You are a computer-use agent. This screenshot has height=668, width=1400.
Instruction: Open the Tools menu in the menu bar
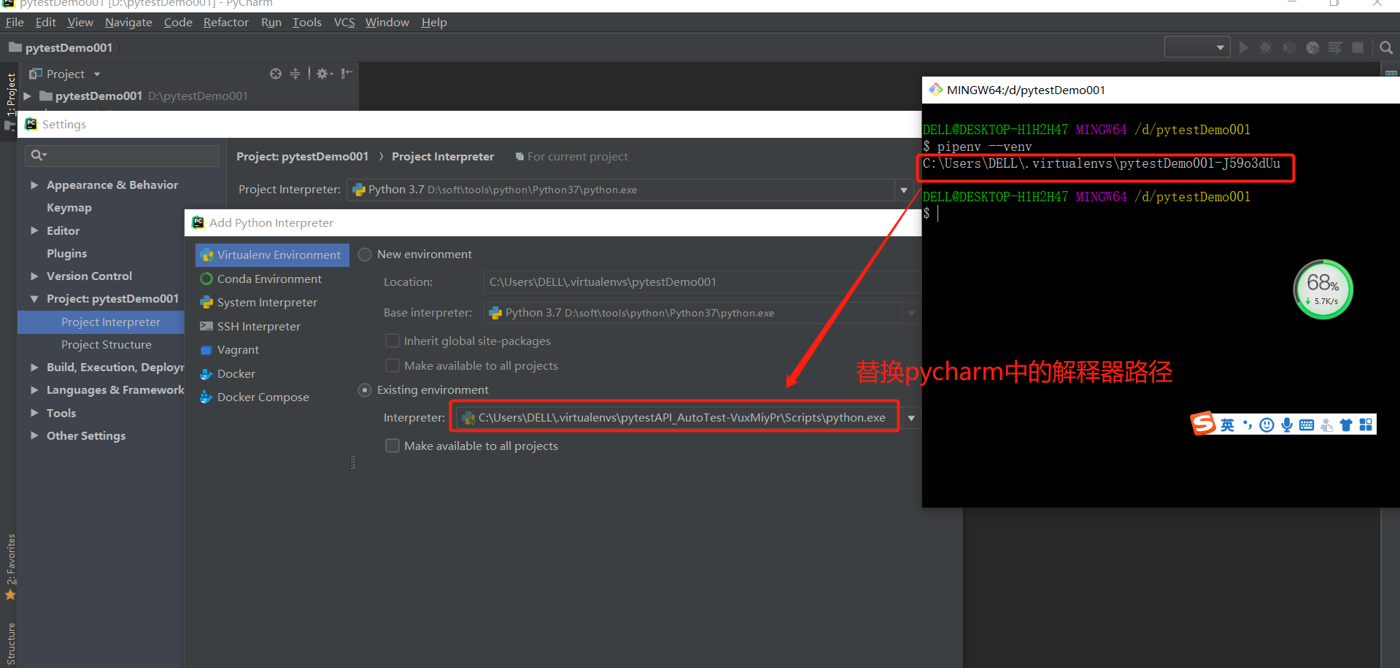[307, 23]
